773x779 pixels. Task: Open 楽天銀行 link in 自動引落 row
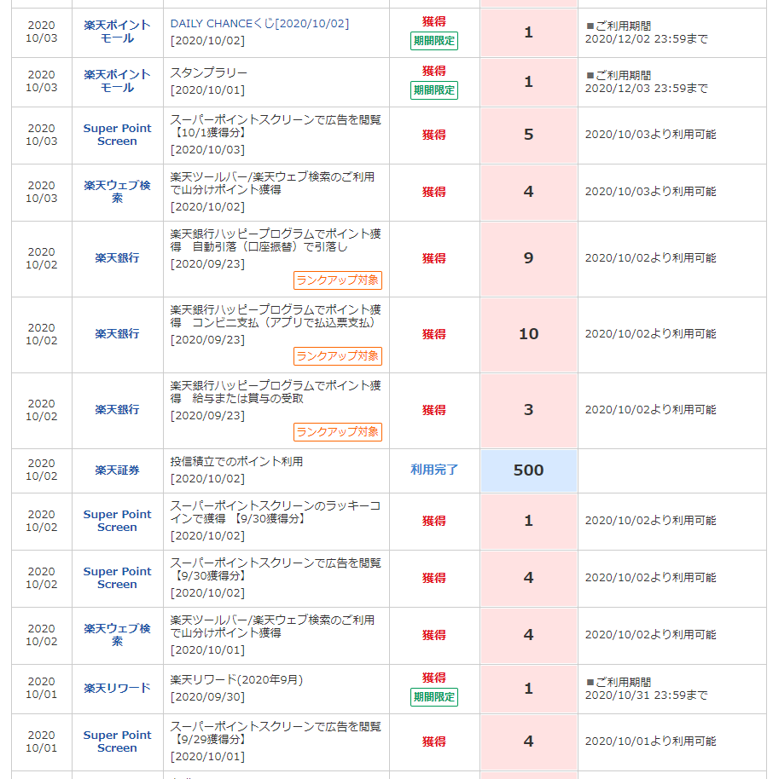[117, 258]
